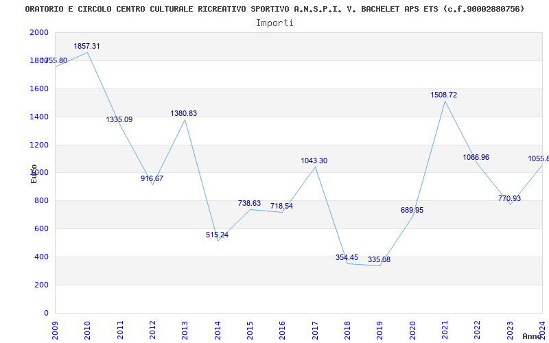Click the 2013 year axis label
Viewport: 549px width, 343px height.
(x=185, y=331)
